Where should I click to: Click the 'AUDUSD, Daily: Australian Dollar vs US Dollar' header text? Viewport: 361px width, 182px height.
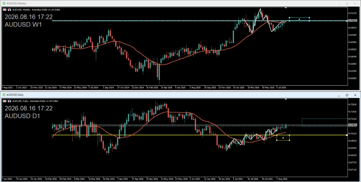(x=35, y=101)
